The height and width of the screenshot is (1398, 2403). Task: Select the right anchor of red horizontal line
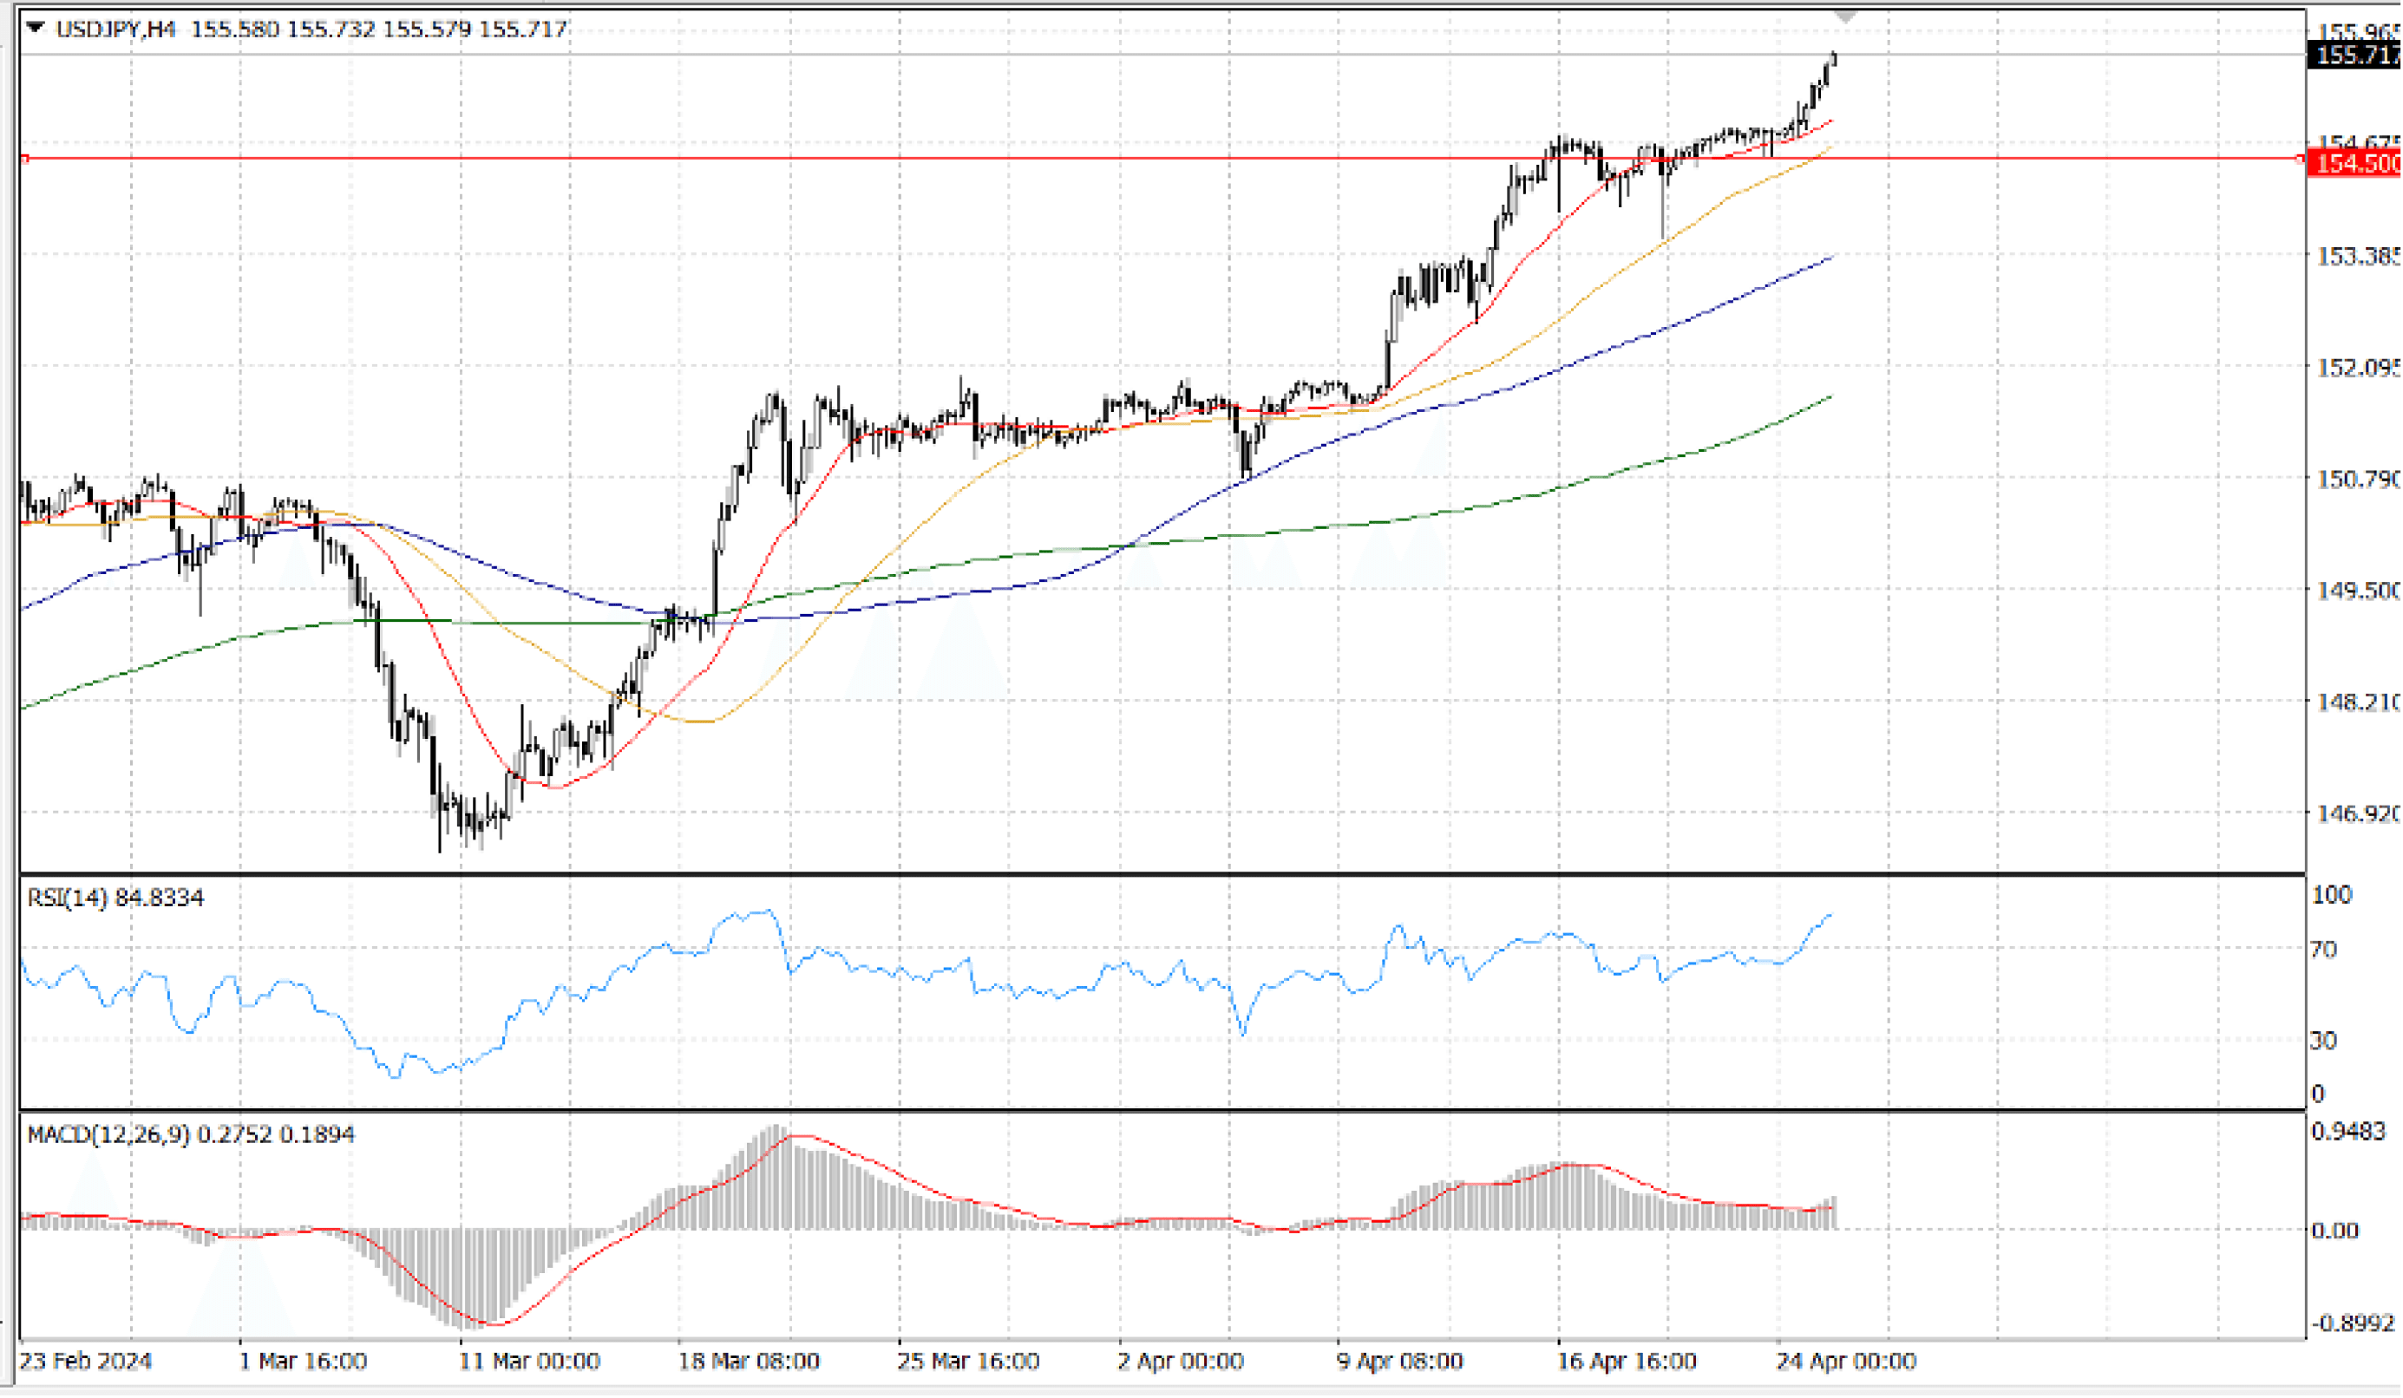pyautogui.click(x=2300, y=158)
